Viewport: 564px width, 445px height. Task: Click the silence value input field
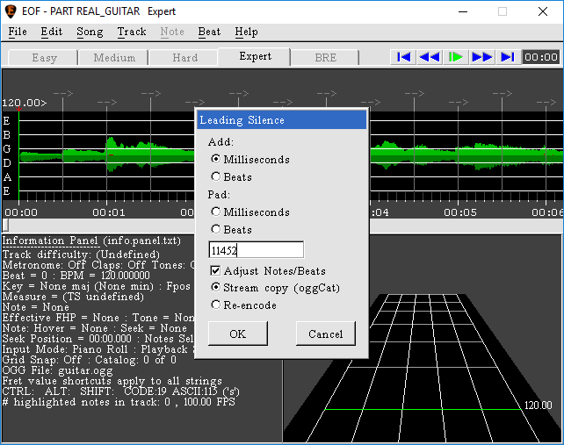(x=256, y=250)
